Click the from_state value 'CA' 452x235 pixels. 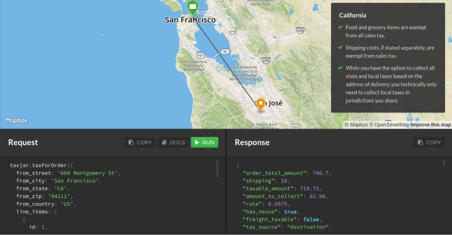(60, 189)
